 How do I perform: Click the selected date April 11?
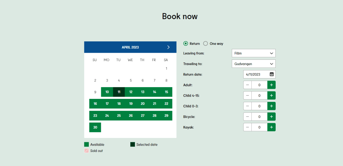pyautogui.click(x=119, y=92)
